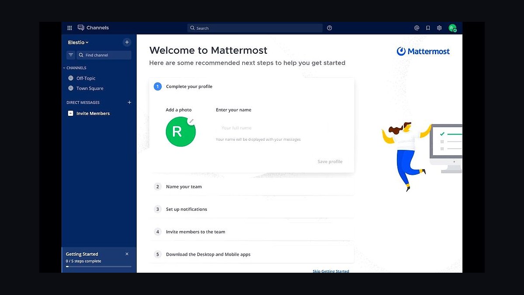
Task: Expand step 3 Set up notifications
Action: pyautogui.click(x=252, y=209)
